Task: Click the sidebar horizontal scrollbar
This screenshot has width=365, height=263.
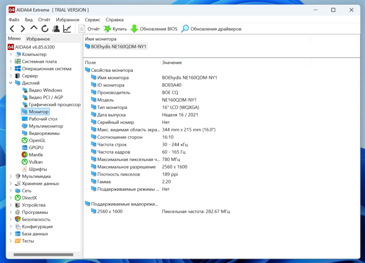Action: click(44, 255)
